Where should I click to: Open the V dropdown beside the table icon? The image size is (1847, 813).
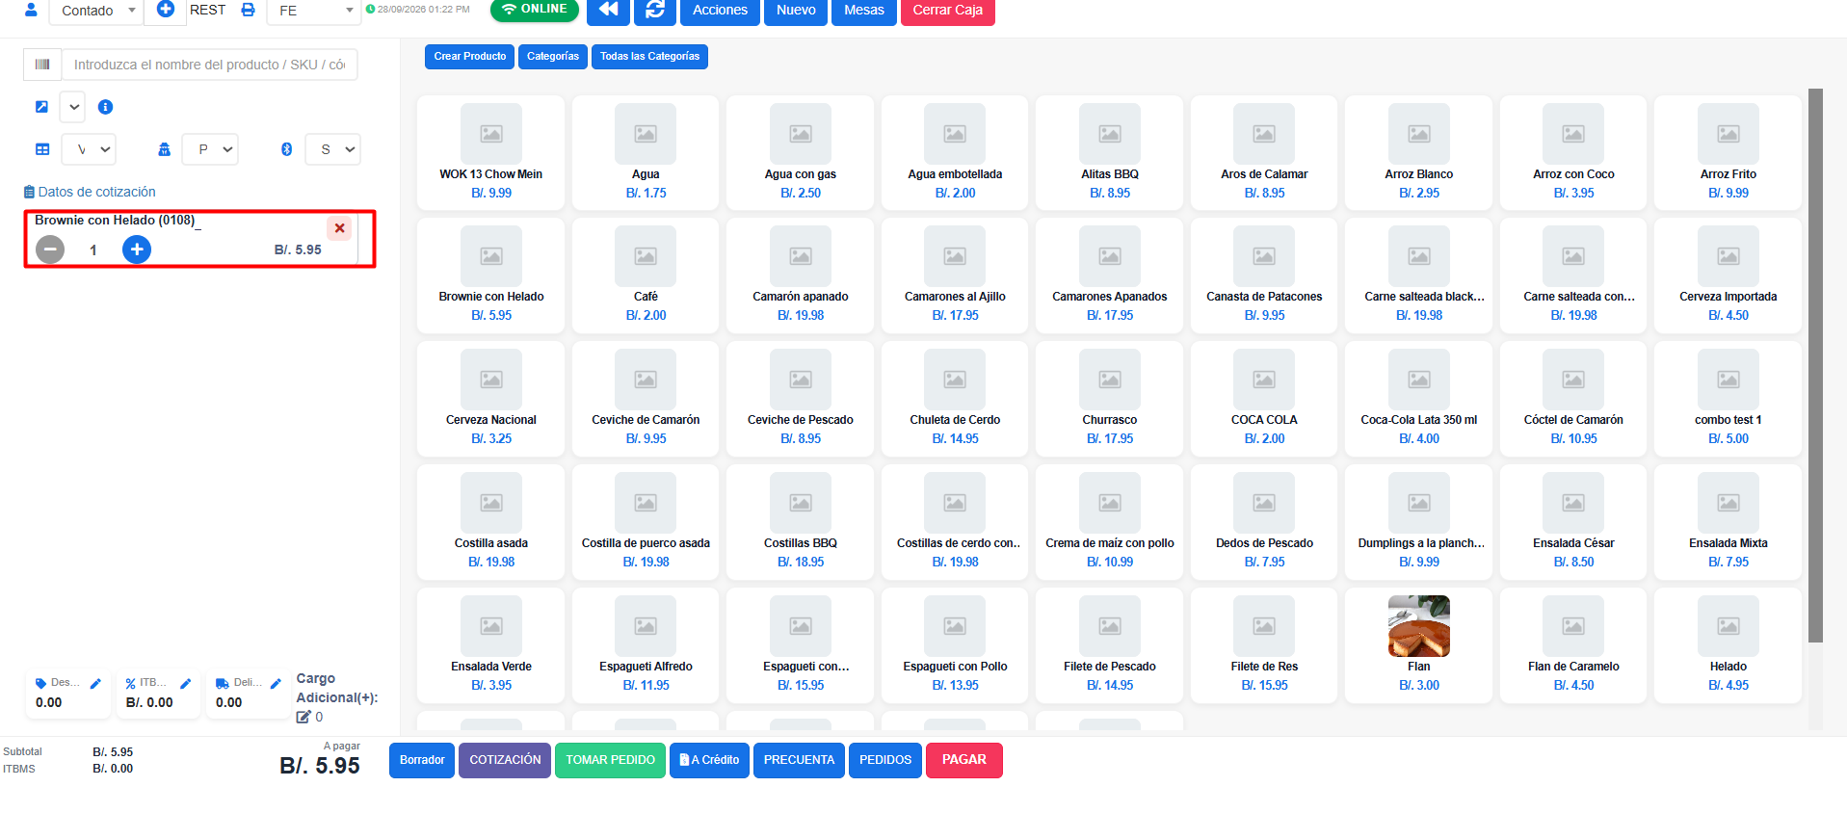90,149
